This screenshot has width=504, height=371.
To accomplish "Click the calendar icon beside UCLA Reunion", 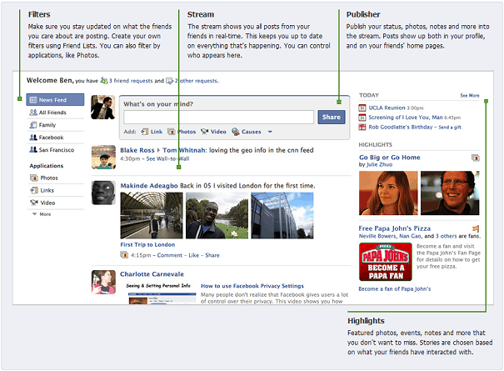I will coord(362,108).
